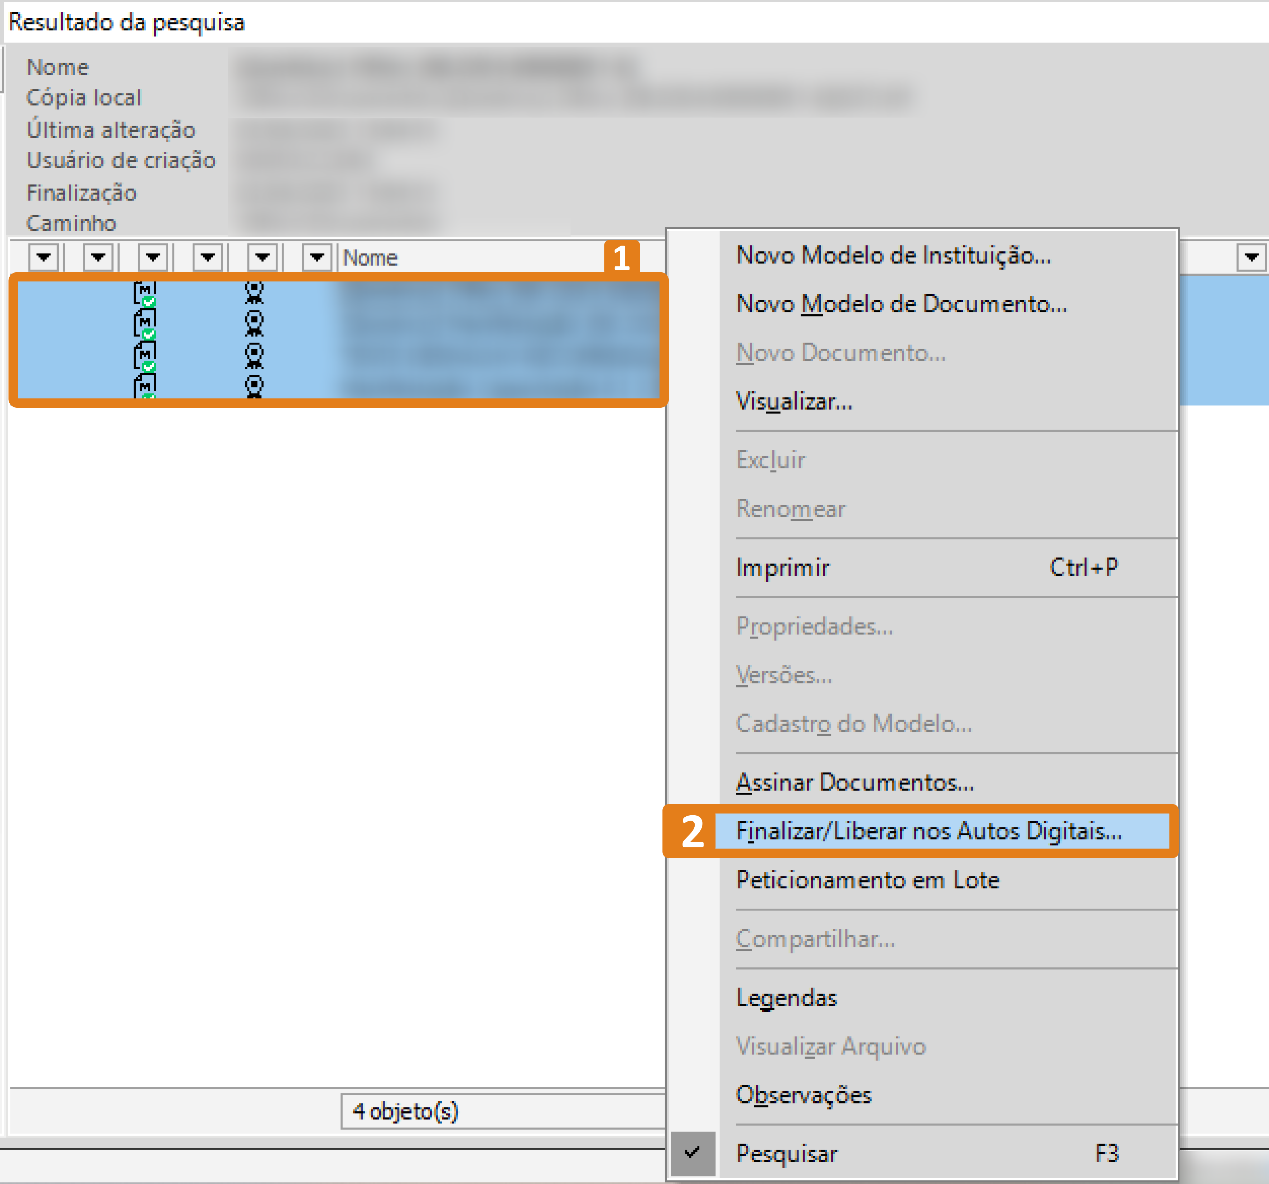Click the second row's model document icon
The height and width of the screenshot is (1184, 1269).
pos(145,324)
